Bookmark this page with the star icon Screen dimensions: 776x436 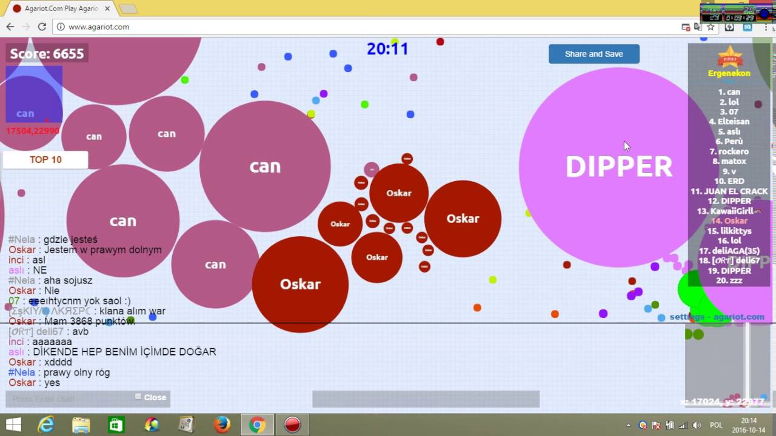pyautogui.click(x=711, y=27)
